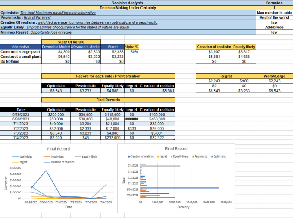Click the $3,317 Equally likely cell
This screenshot has height=218, width=293.
pyautogui.click(x=244, y=51)
